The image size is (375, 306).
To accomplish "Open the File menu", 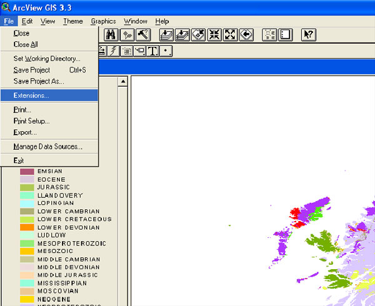I will tap(9, 21).
